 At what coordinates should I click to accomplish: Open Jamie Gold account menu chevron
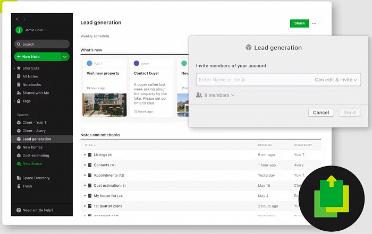[x=45, y=30]
